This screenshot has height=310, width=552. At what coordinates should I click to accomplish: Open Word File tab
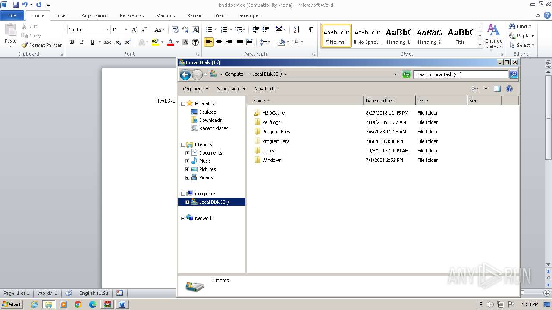12,15
